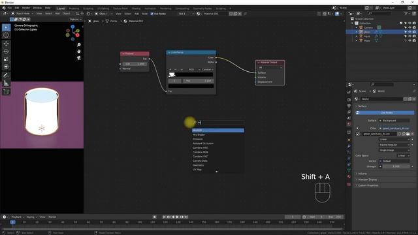
Task: Toggle Plane object selectability arrow
Action: (406, 40)
